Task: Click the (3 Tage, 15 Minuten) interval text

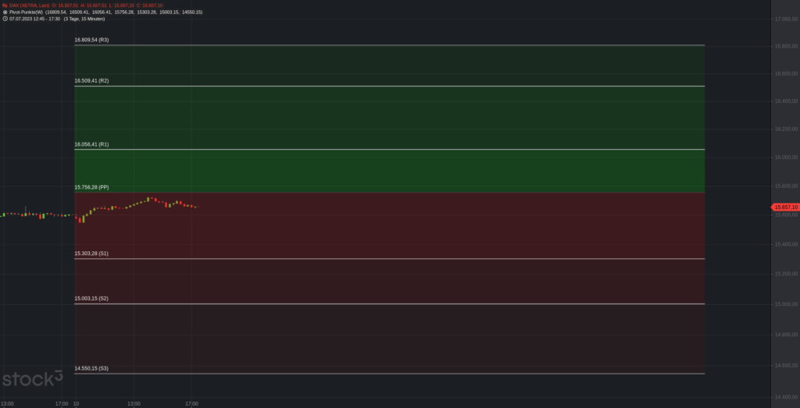Action: coord(84,19)
